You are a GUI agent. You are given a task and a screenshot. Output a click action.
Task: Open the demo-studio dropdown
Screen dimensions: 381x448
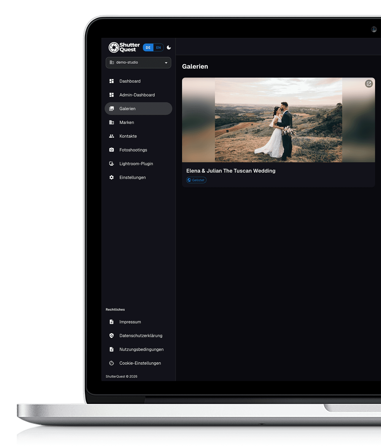point(138,63)
